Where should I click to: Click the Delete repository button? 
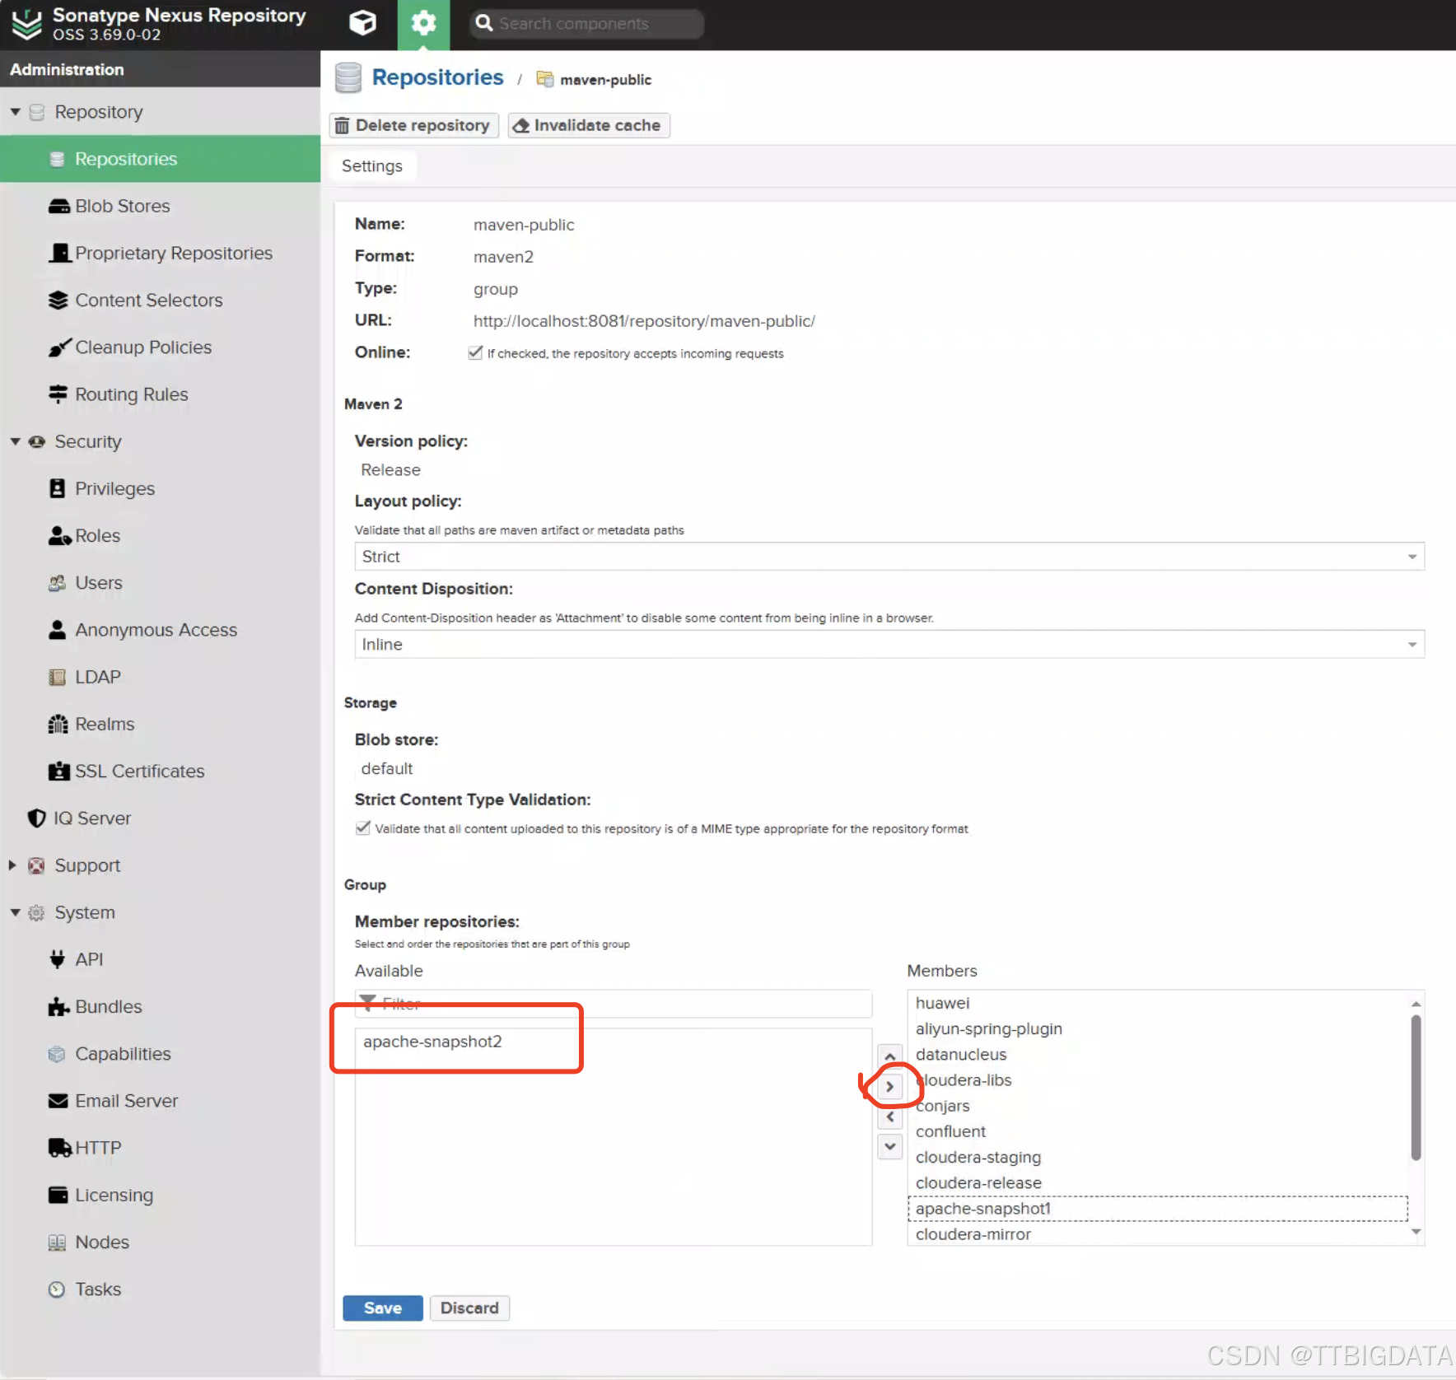click(x=413, y=125)
